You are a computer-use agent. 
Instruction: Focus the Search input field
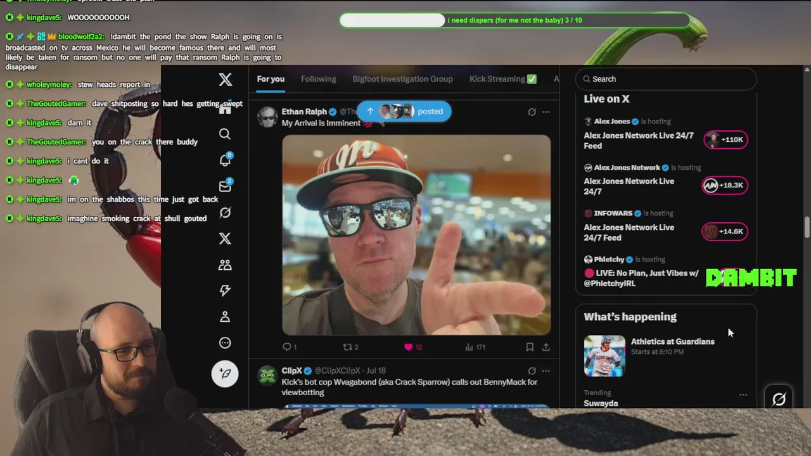click(x=666, y=79)
